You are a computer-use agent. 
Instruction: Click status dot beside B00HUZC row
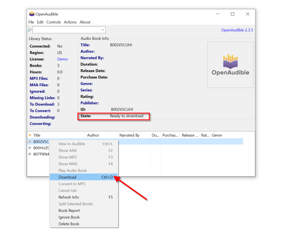[30, 148]
